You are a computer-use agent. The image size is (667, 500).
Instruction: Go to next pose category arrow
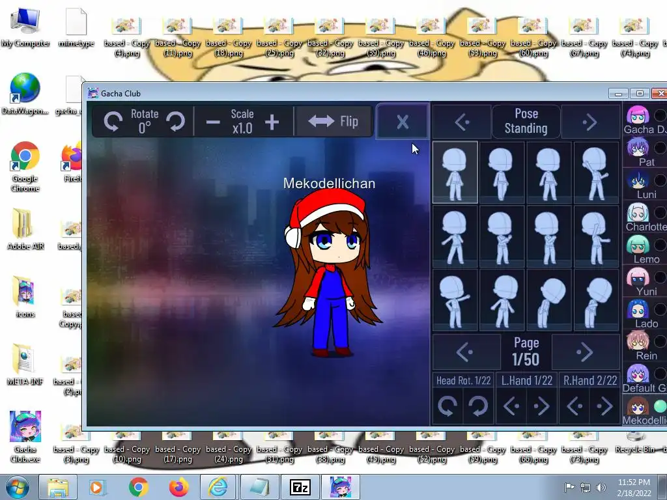coord(590,122)
